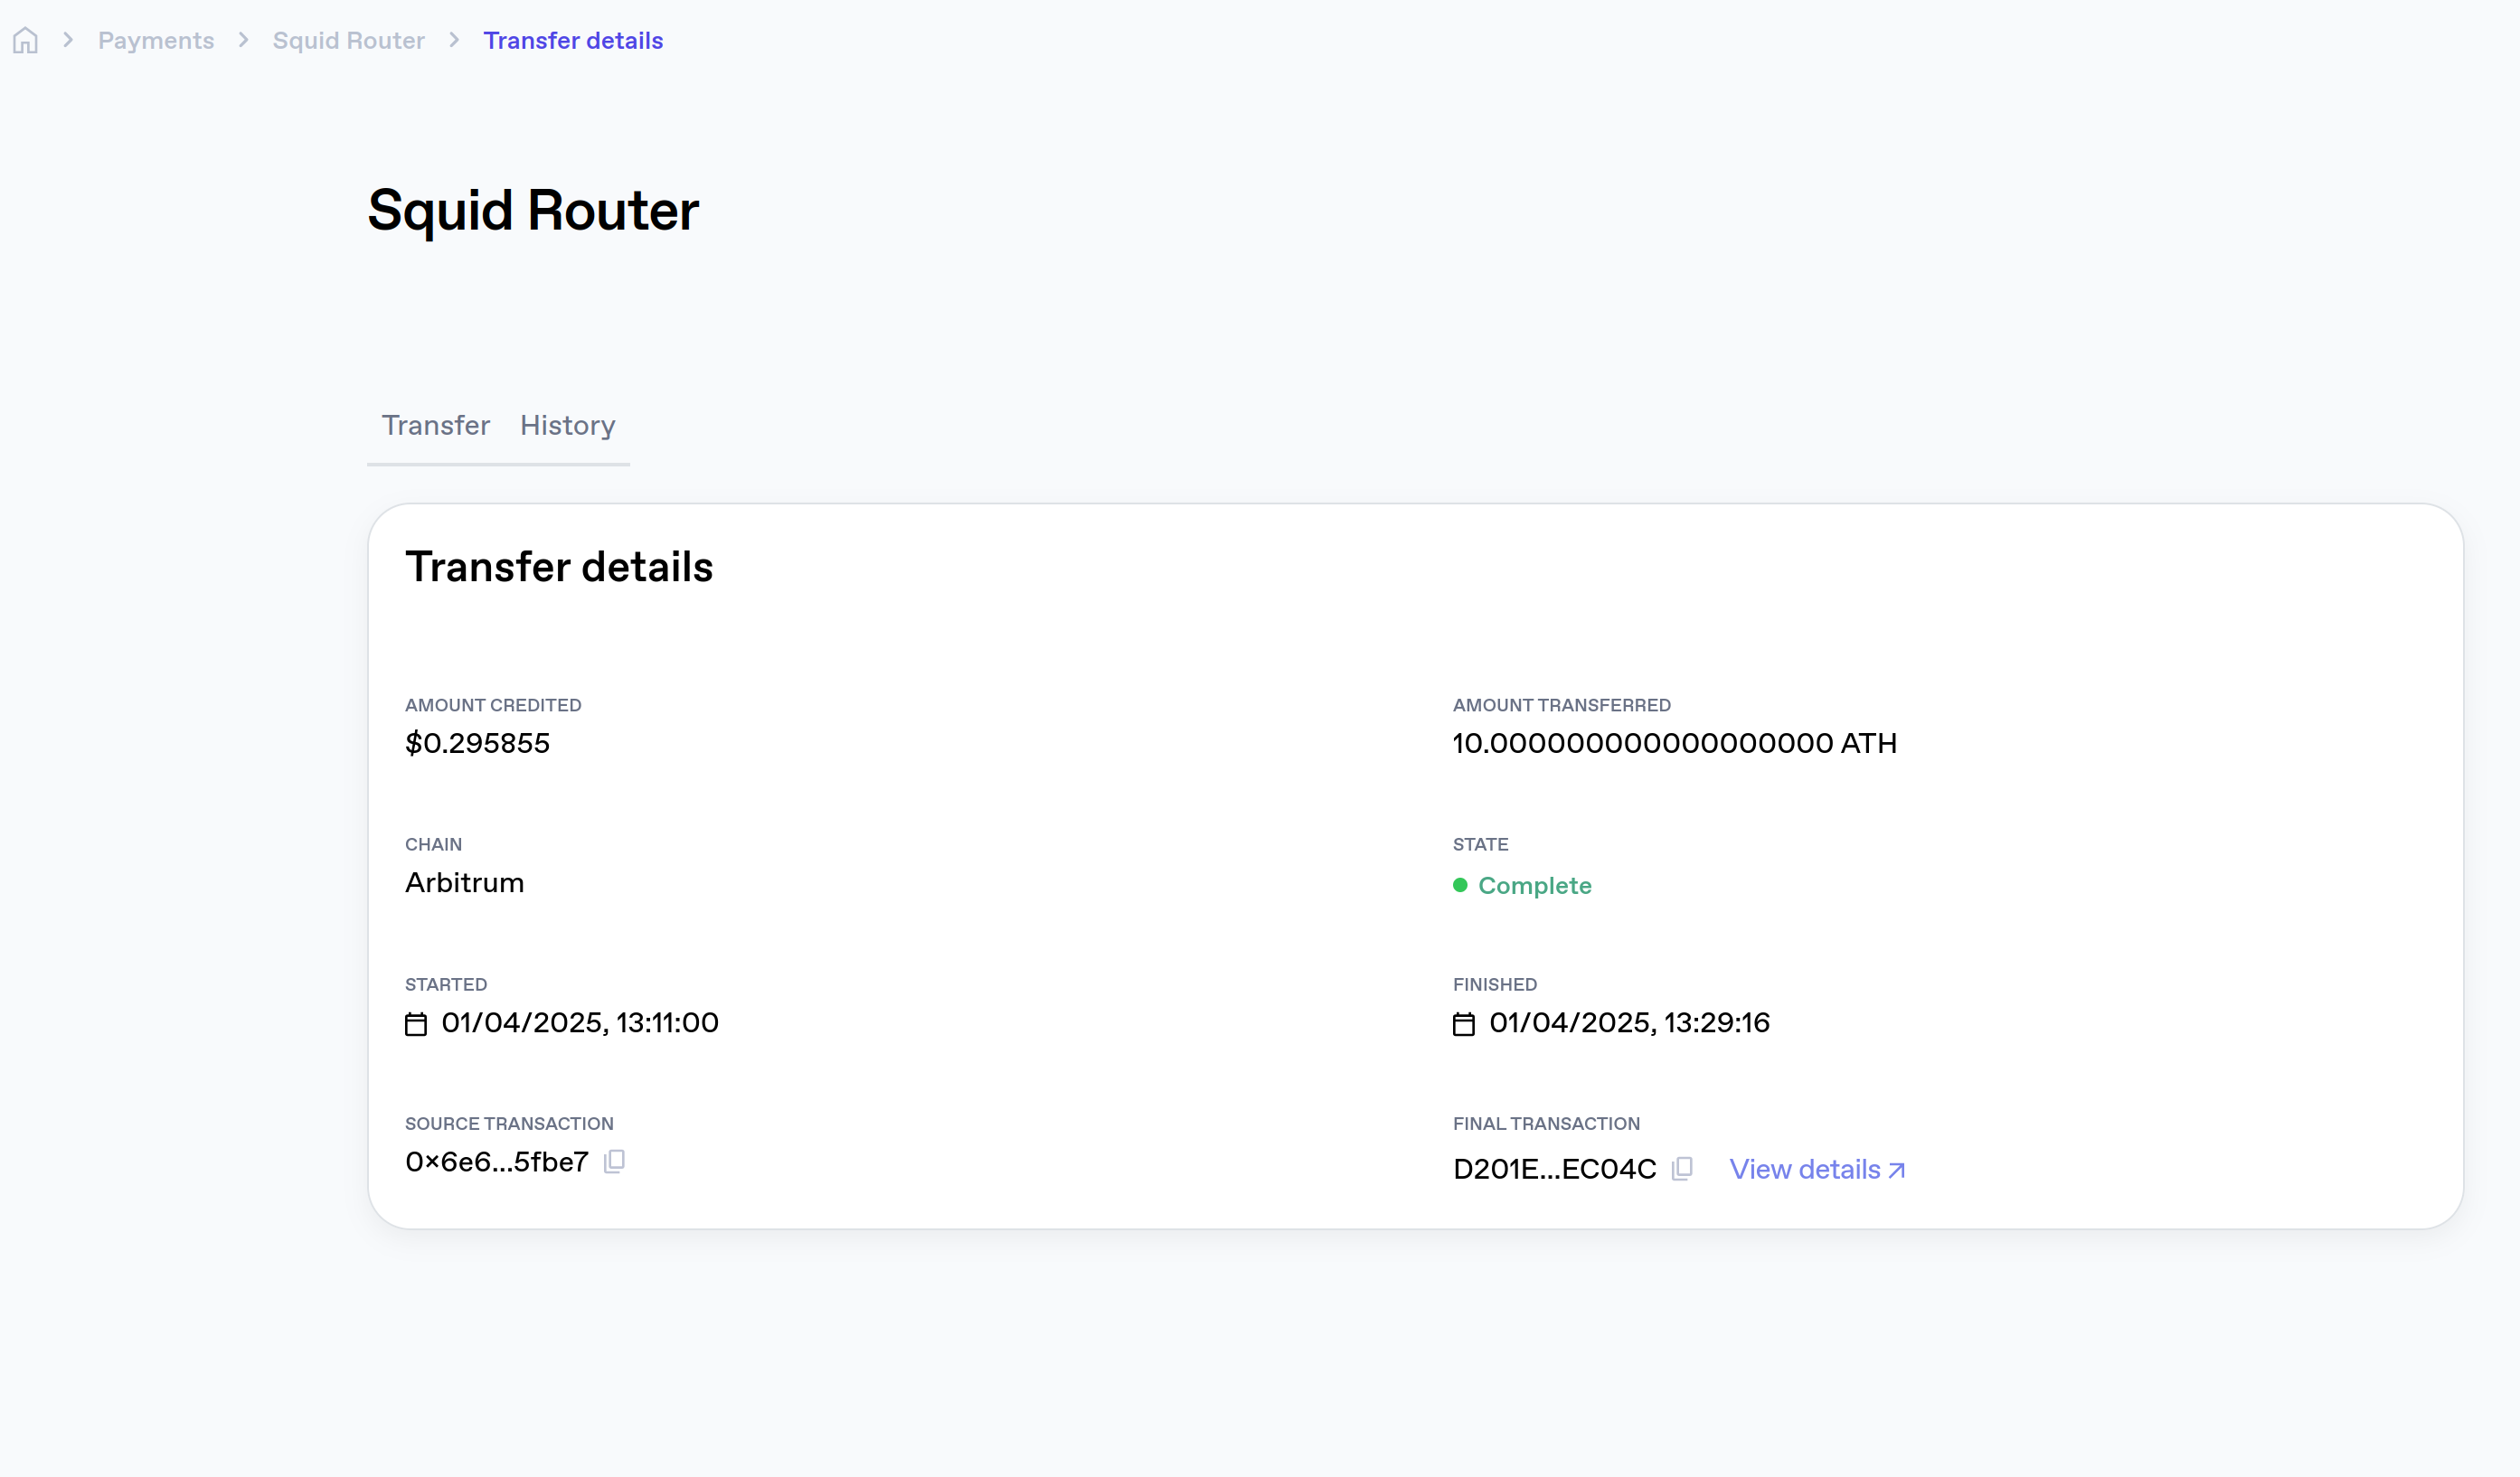
Task: Click the calendar icon beside Started date
Action: 416,1024
